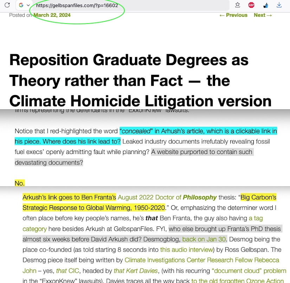
Task: Open the March 22, 2024 date link
Action: (52, 15)
